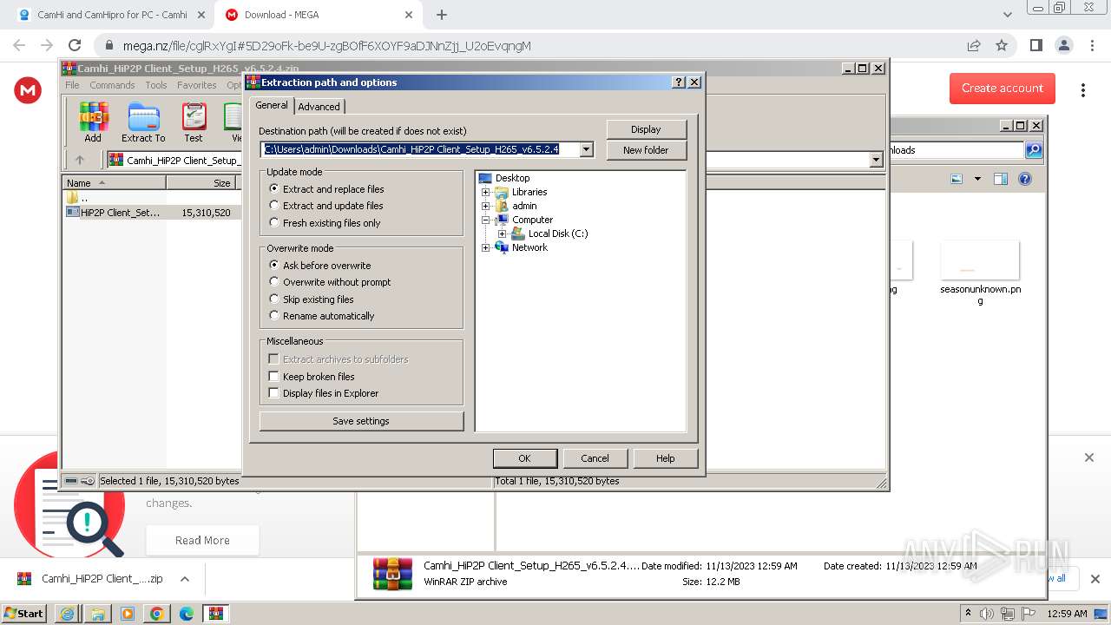Open the destination path dropdown
1111x625 pixels.
click(x=586, y=149)
